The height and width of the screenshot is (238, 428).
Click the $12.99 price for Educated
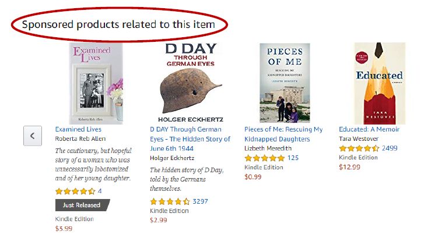(350, 167)
